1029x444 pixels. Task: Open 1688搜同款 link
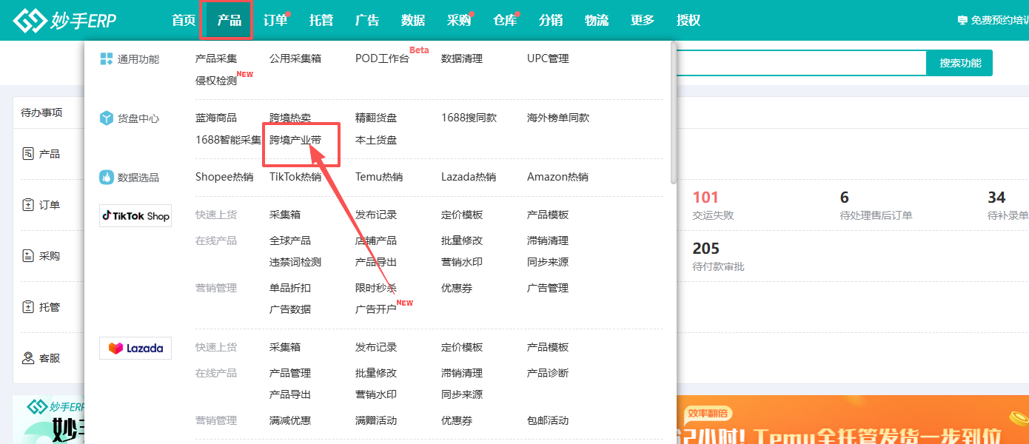[x=469, y=118]
